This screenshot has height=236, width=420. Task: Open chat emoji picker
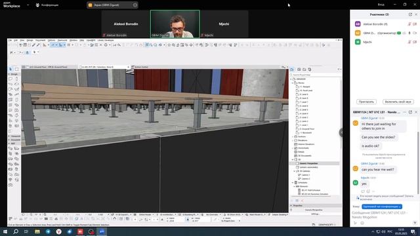pyautogui.click(x=362, y=223)
